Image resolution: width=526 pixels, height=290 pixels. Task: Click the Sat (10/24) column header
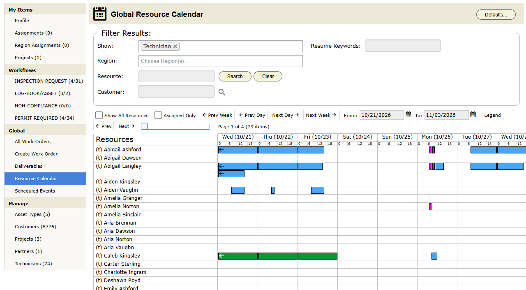358,137
